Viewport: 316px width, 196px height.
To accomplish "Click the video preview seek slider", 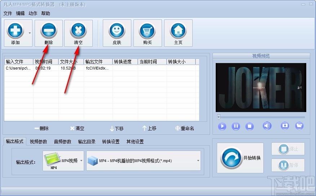I will tap(262, 117).
